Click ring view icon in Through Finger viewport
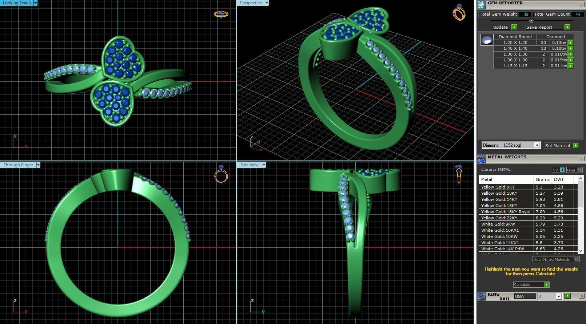This screenshot has height=324, width=586. click(x=221, y=174)
